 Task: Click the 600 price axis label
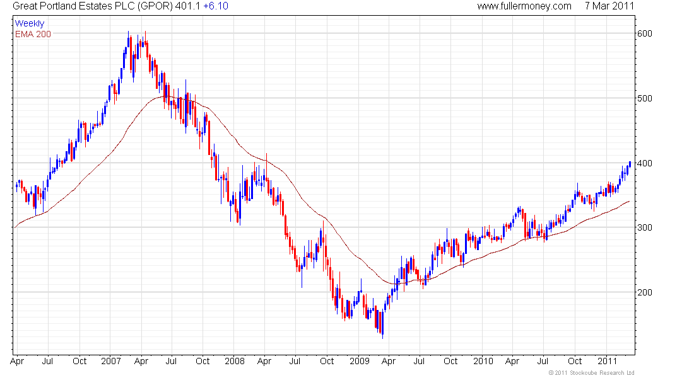click(644, 33)
